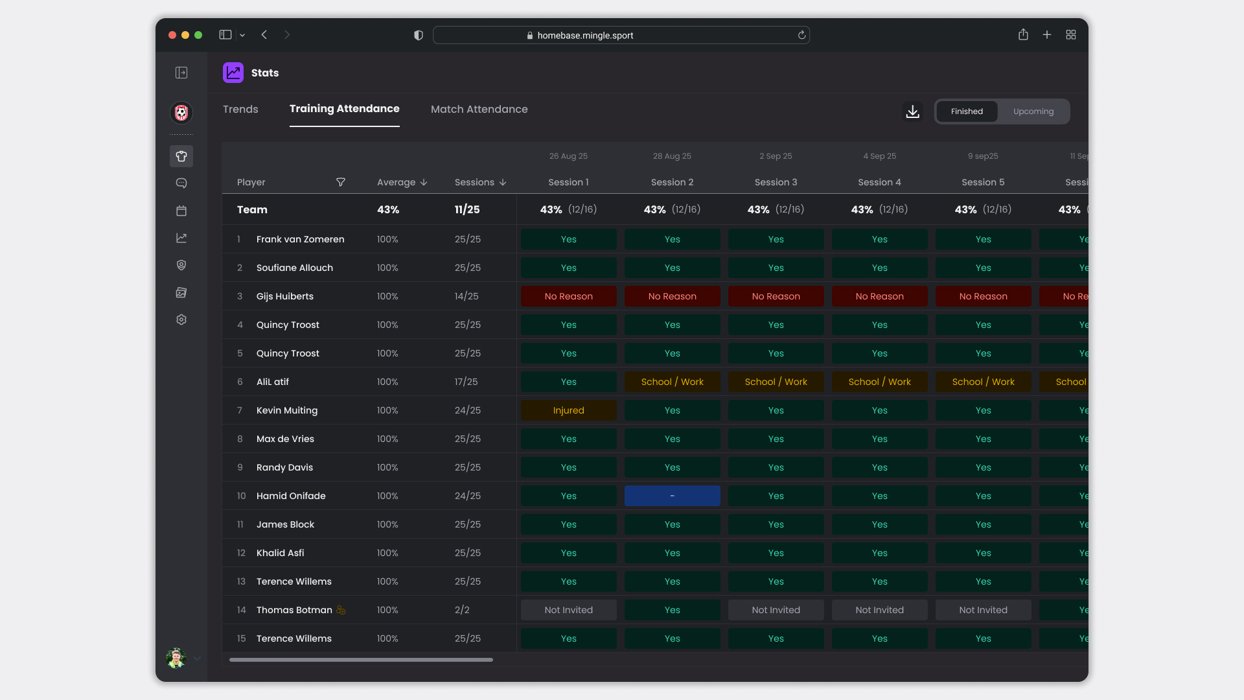Open the stats chart sidebar icon
This screenshot has height=700, width=1244.
(x=181, y=238)
